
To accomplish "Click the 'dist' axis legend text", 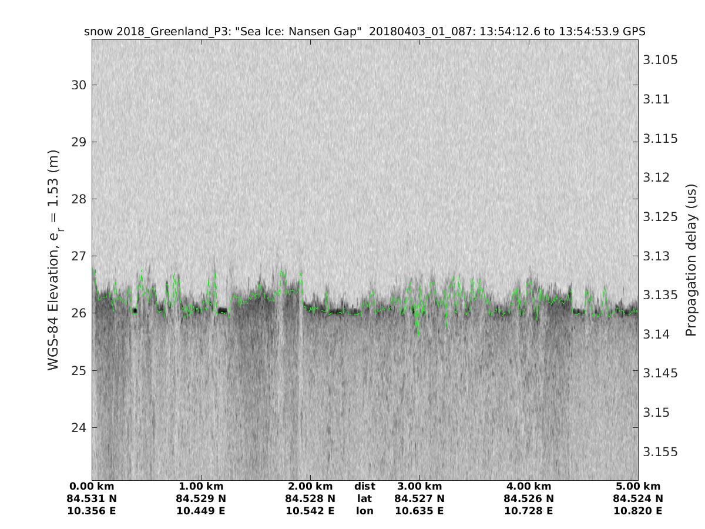I will pos(364,486).
